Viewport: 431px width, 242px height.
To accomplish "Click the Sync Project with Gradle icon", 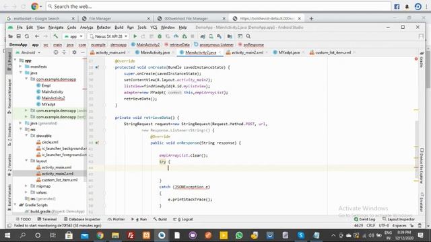I will pyautogui.click(x=203, y=36).
